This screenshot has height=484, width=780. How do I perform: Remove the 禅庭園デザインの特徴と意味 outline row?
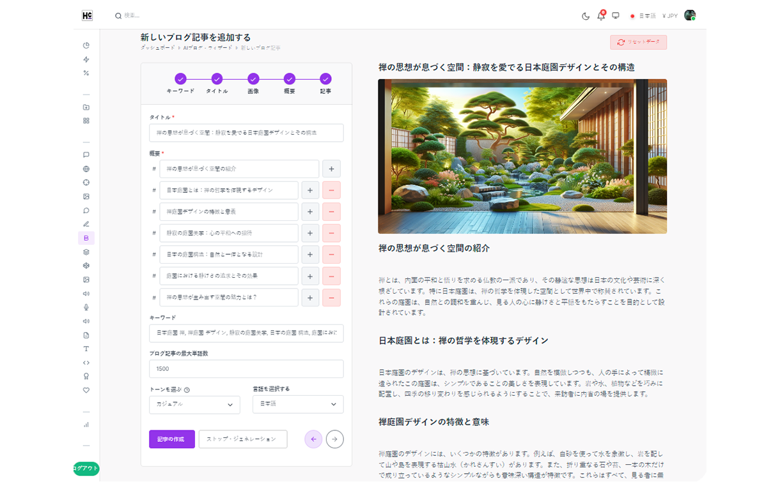pyautogui.click(x=331, y=211)
